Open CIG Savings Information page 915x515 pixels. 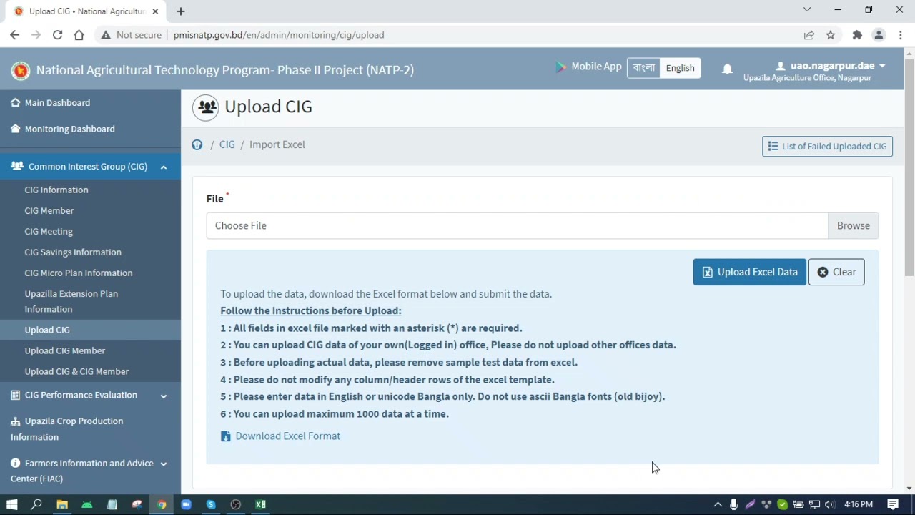(73, 252)
